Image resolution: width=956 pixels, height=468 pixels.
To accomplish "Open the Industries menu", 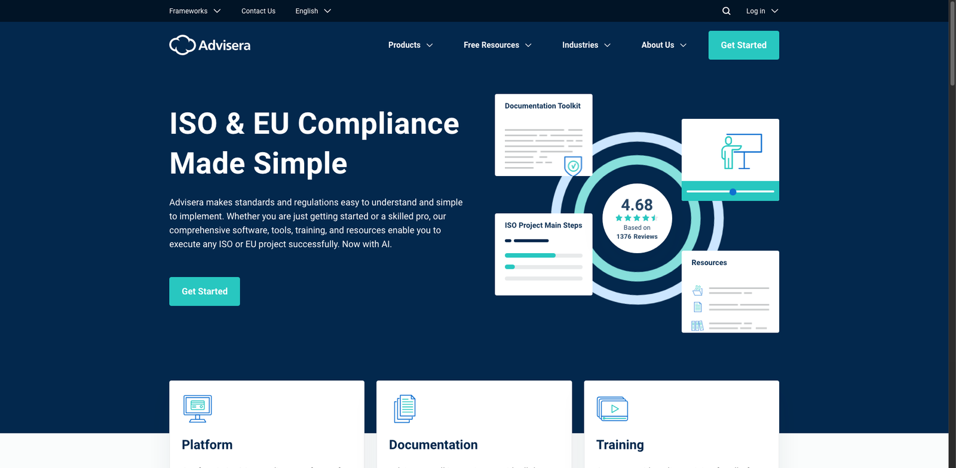I will (x=586, y=45).
